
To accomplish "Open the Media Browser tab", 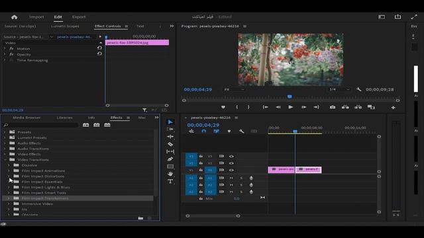I will click(x=26, y=118).
